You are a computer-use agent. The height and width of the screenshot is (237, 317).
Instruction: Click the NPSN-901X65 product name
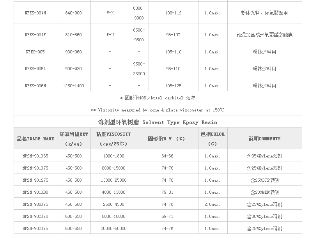click(35, 156)
